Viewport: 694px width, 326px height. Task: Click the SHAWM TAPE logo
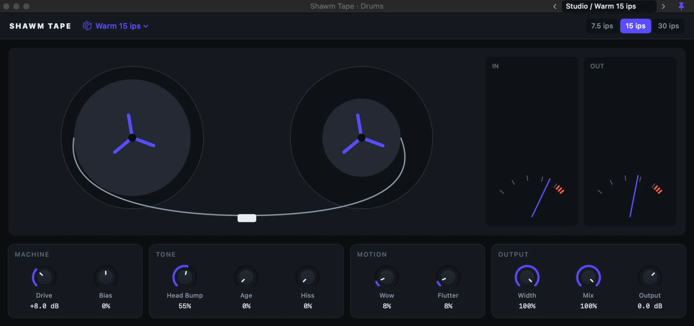(40, 26)
